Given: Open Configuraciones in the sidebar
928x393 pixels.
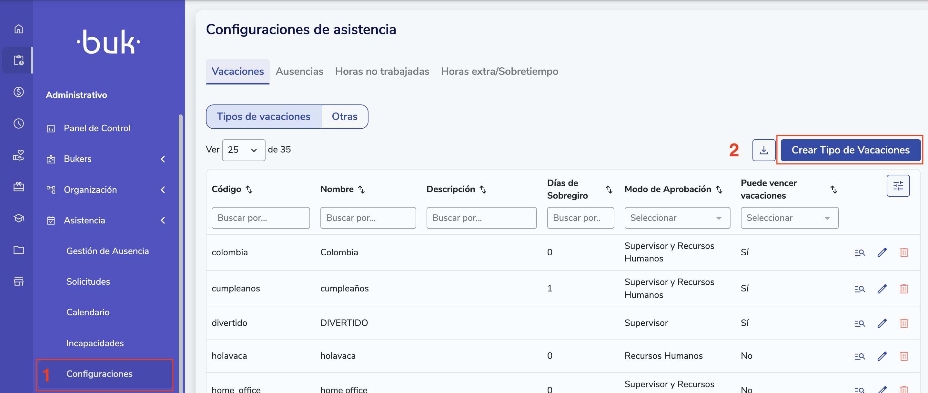Looking at the screenshot, I should pos(105,374).
